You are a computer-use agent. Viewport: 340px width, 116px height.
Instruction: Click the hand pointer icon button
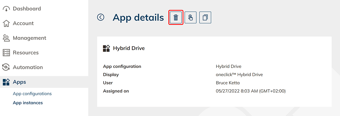click(190, 18)
